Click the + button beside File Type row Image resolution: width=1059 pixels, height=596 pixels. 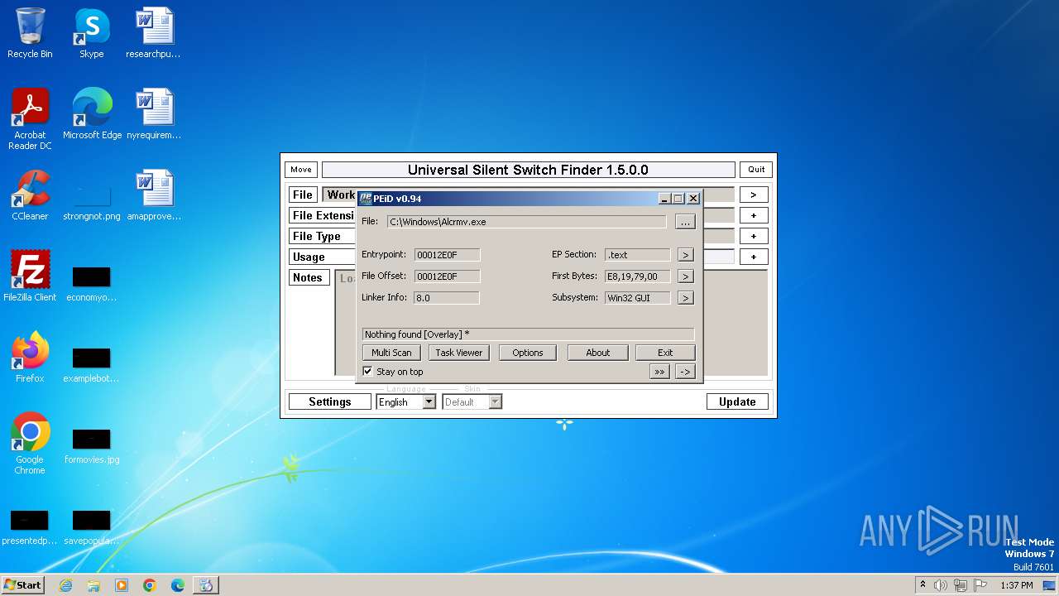coord(754,236)
